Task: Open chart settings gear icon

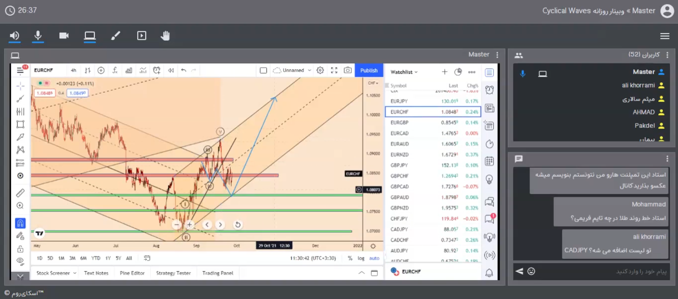Action: (320, 71)
